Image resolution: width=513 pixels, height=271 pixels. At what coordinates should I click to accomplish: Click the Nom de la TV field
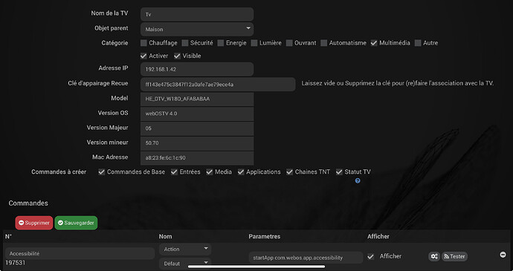tap(197, 14)
